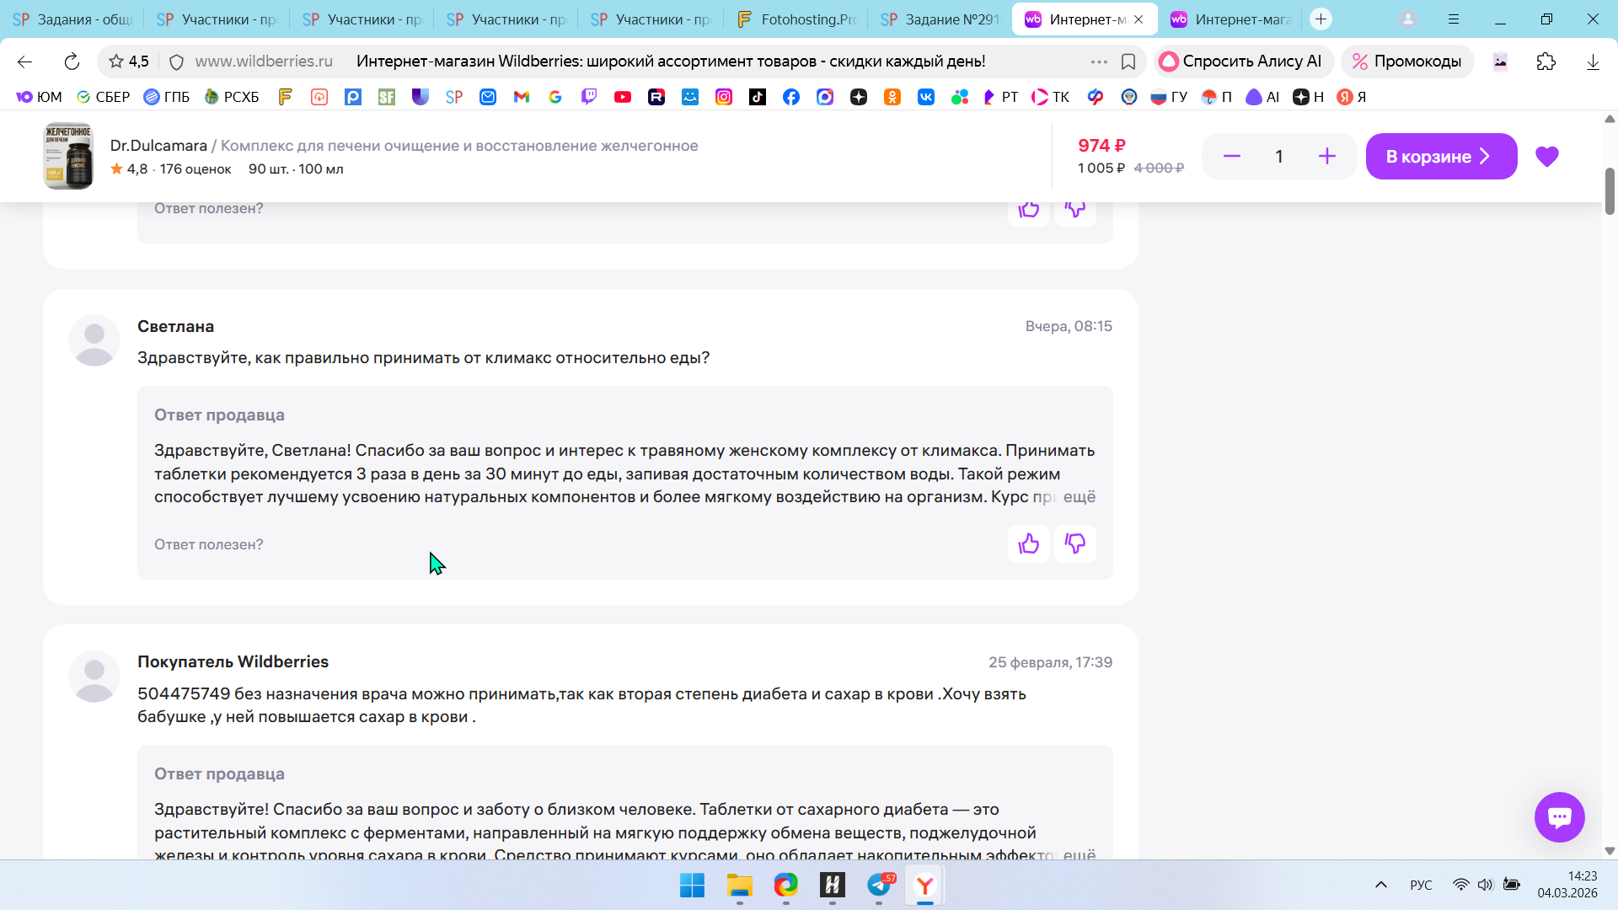Open the 'Промокоды' button
This screenshot has width=1618, height=910.
tap(1406, 62)
